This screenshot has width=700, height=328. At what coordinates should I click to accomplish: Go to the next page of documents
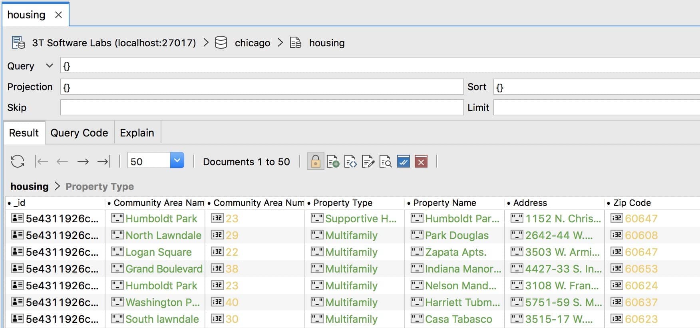click(83, 162)
